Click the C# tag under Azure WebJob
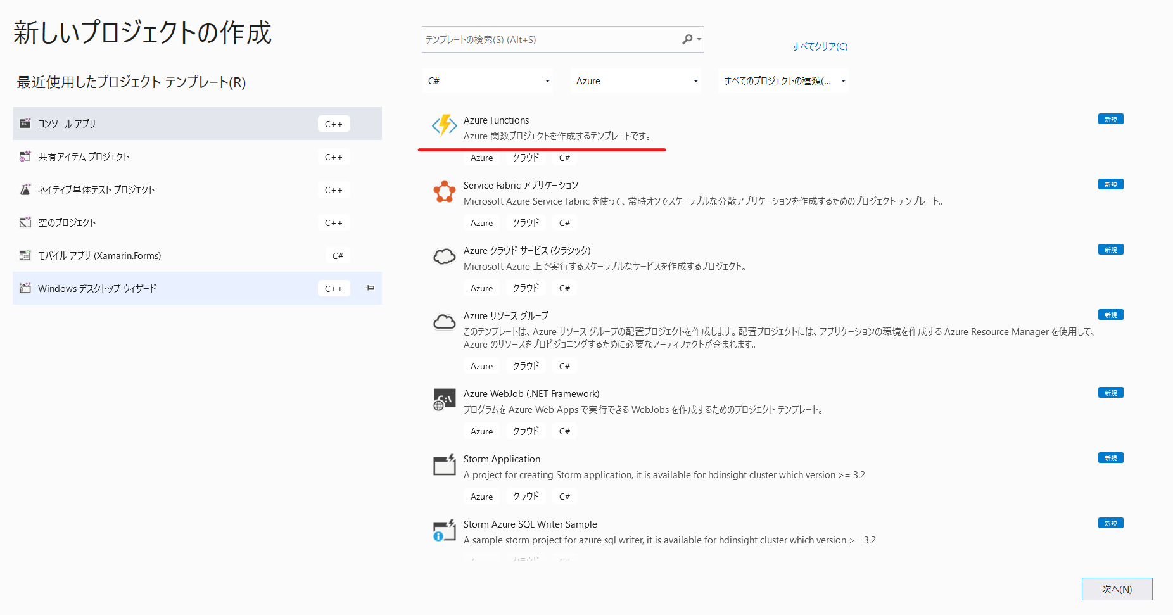This screenshot has height=615, width=1173. (x=564, y=431)
